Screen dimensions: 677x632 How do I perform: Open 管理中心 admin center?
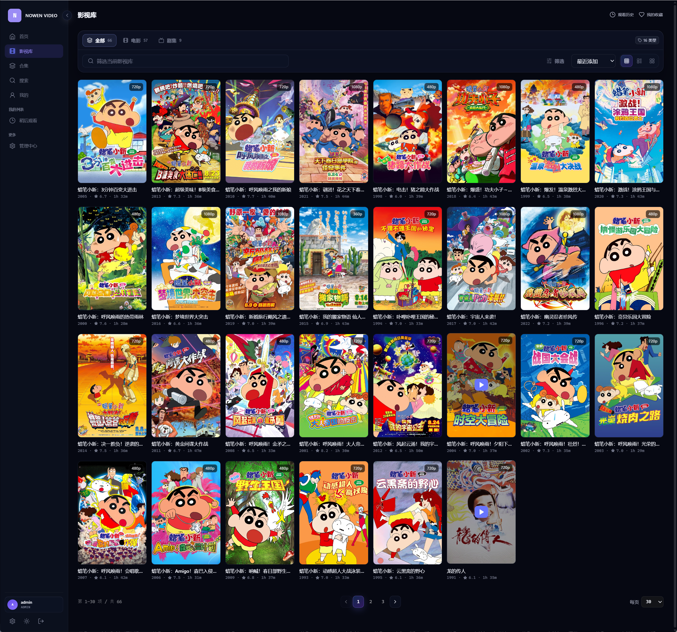[x=34, y=146]
